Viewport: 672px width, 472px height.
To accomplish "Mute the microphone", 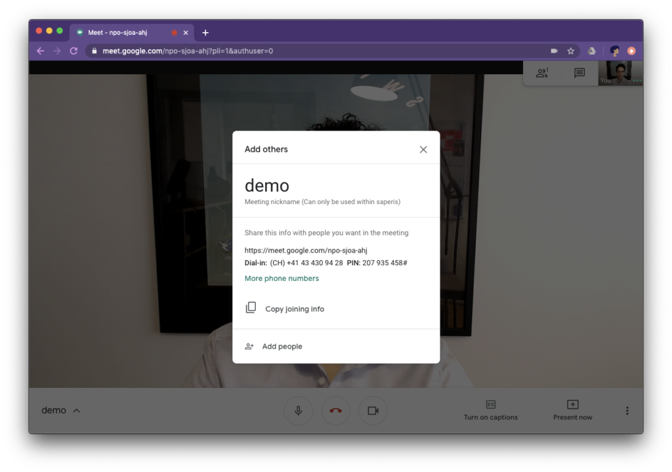I will click(298, 410).
